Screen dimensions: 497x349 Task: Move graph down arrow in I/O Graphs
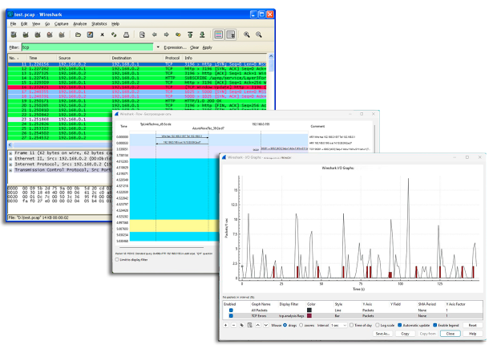pyautogui.click(x=266, y=325)
